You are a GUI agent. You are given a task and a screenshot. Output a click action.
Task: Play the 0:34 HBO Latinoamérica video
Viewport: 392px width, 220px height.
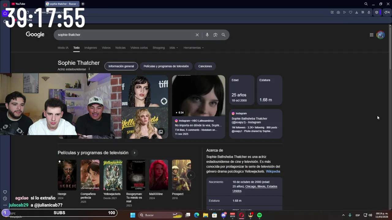coord(198,96)
